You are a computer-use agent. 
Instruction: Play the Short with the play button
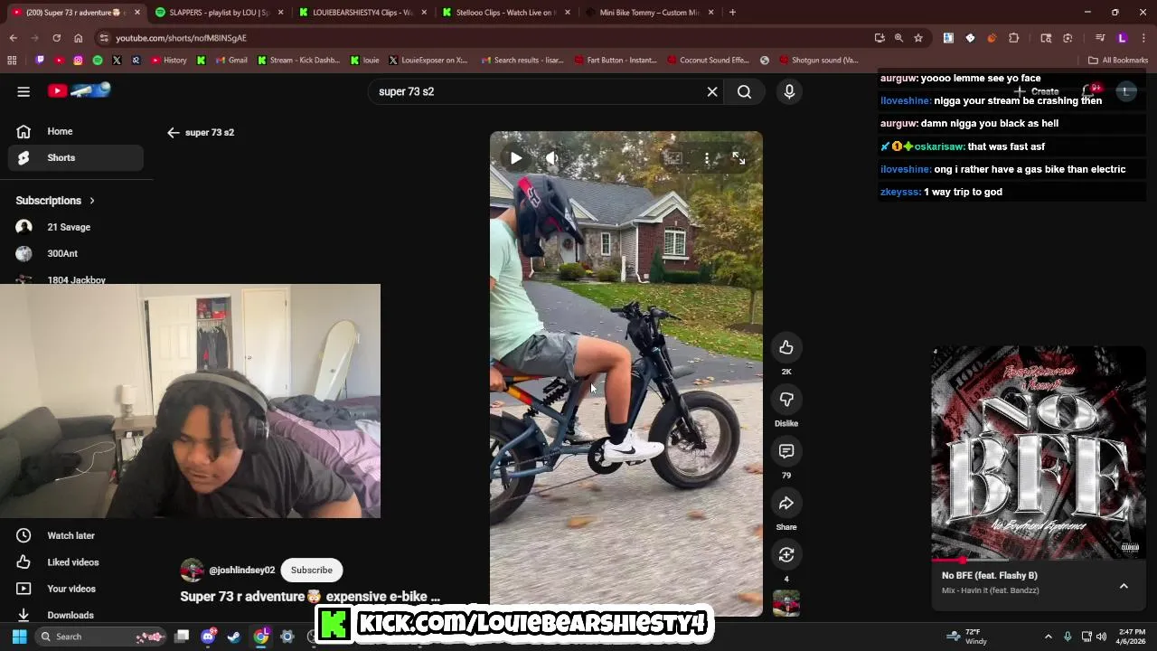[515, 158]
